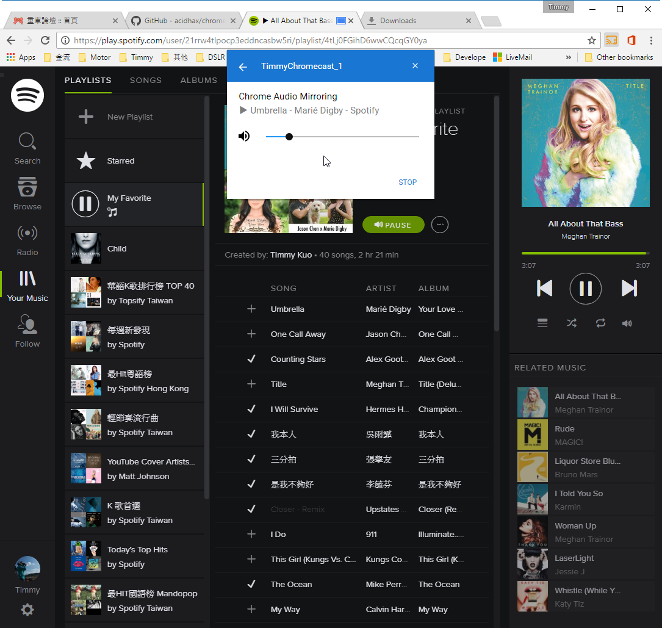Viewport: 662px width, 628px height.
Task: Pause My Favorite playlist in list
Action: point(85,204)
